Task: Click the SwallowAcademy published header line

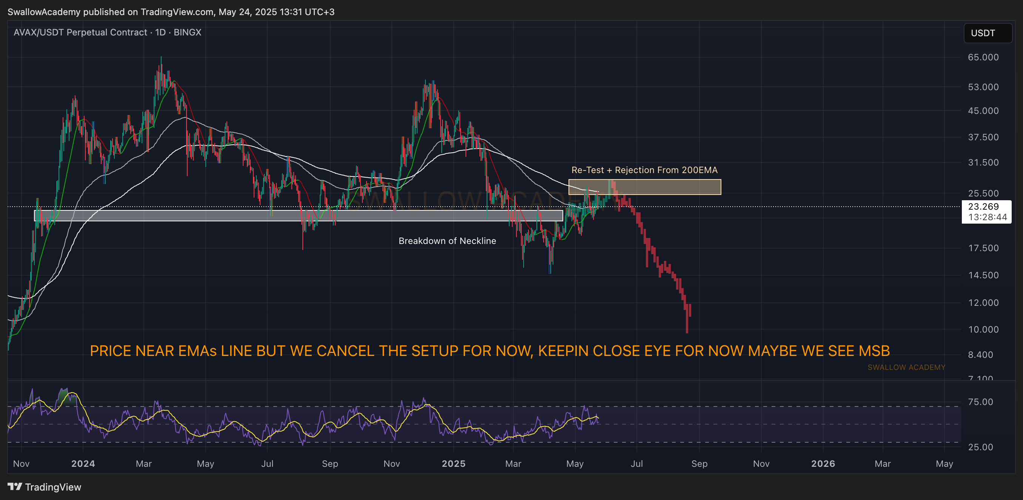Action: (171, 12)
